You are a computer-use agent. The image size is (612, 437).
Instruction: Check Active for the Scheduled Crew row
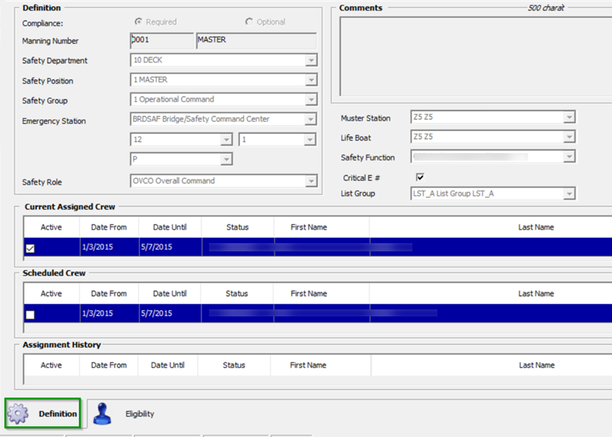click(29, 314)
